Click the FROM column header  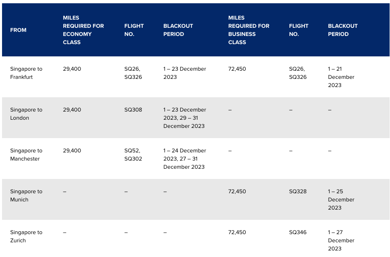tap(18, 30)
